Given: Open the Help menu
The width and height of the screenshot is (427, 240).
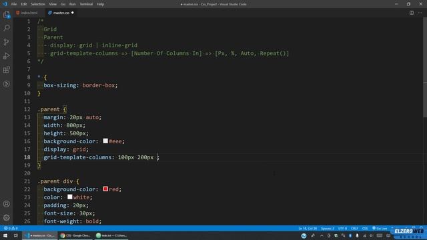Looking at the screenshot, I should (101, 4).
